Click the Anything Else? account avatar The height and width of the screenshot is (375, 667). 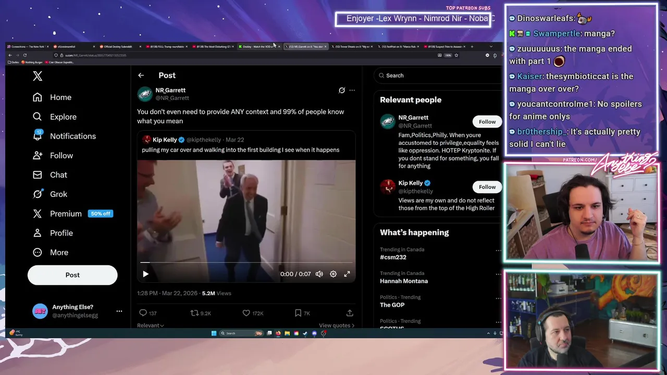point(40,311)
